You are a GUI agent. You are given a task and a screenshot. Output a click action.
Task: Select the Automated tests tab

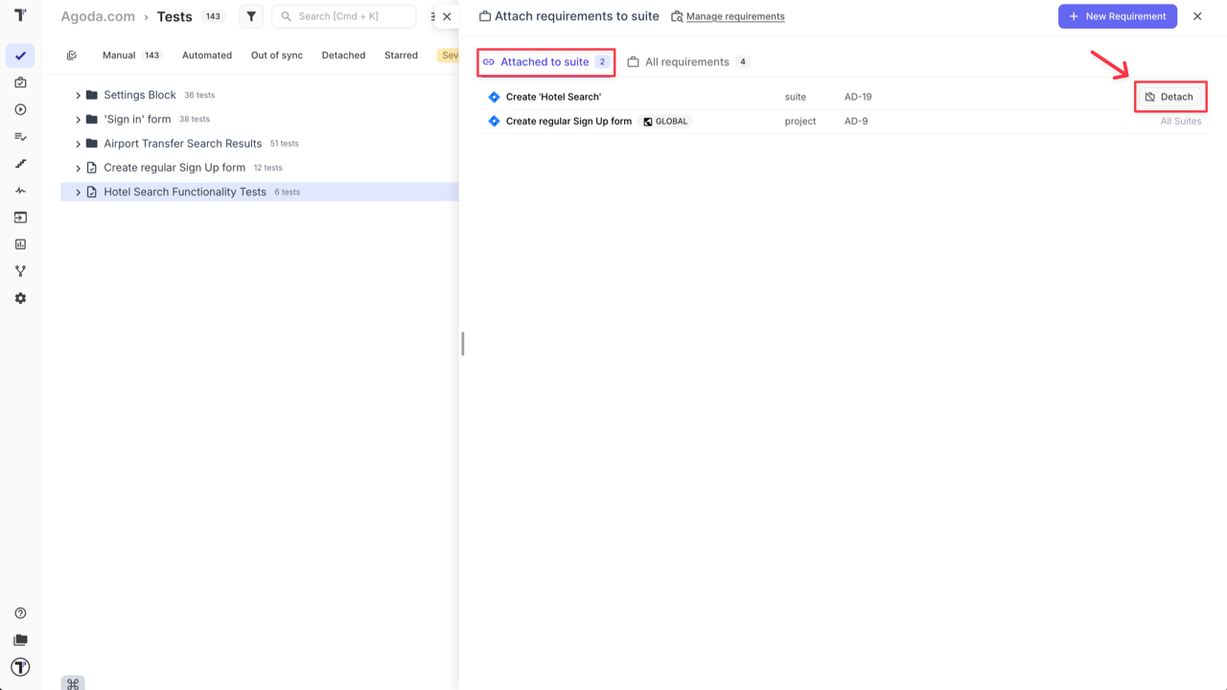click(x=207, y=56)
